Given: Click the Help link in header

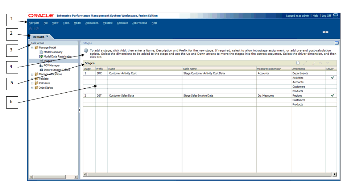Looking at the screenshot, I should [x=315, y=16].
